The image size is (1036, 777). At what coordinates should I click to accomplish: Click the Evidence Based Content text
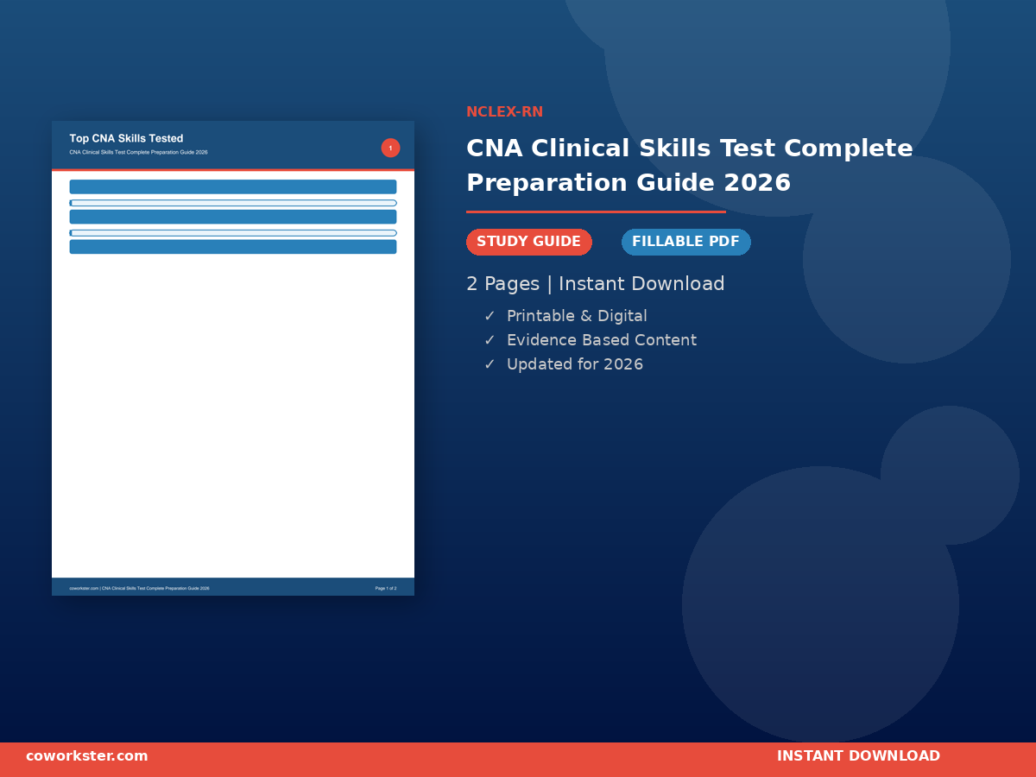point(602,340)
